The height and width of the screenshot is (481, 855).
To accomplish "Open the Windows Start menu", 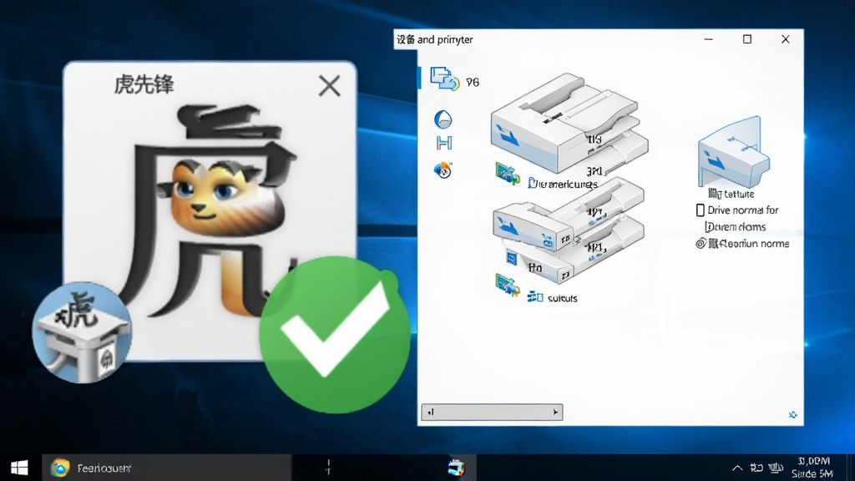I will (x=20, y=468).
